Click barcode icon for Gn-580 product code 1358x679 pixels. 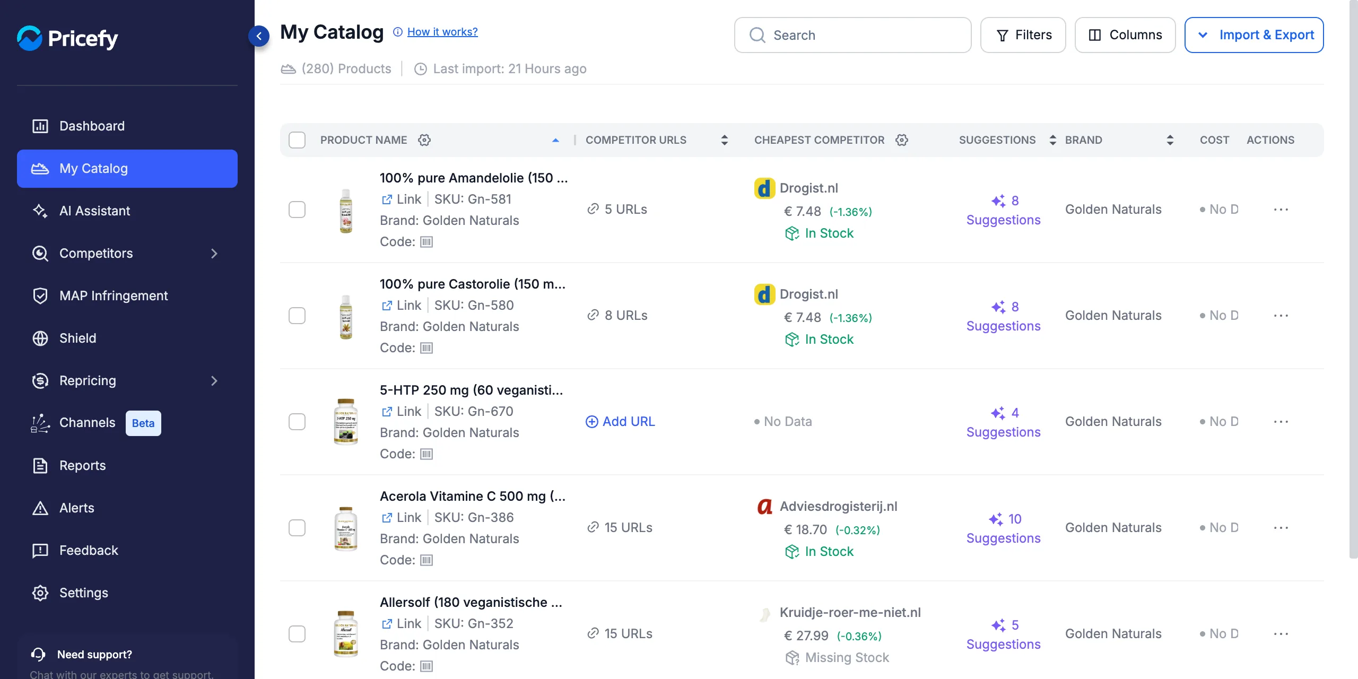tap(426, 348)
